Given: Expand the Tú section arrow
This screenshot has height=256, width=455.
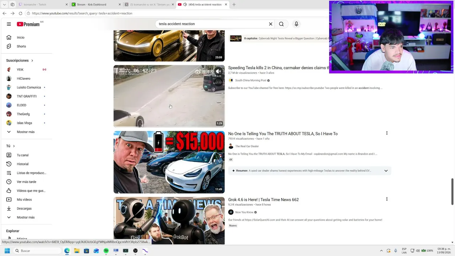Looking at the screenshot, I should click(x=14, y=146).
